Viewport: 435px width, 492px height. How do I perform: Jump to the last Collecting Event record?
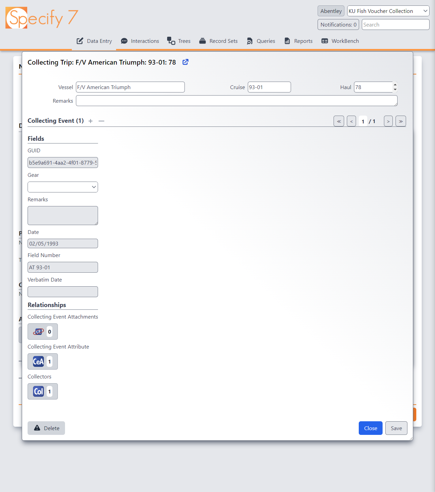pos(401,121)
